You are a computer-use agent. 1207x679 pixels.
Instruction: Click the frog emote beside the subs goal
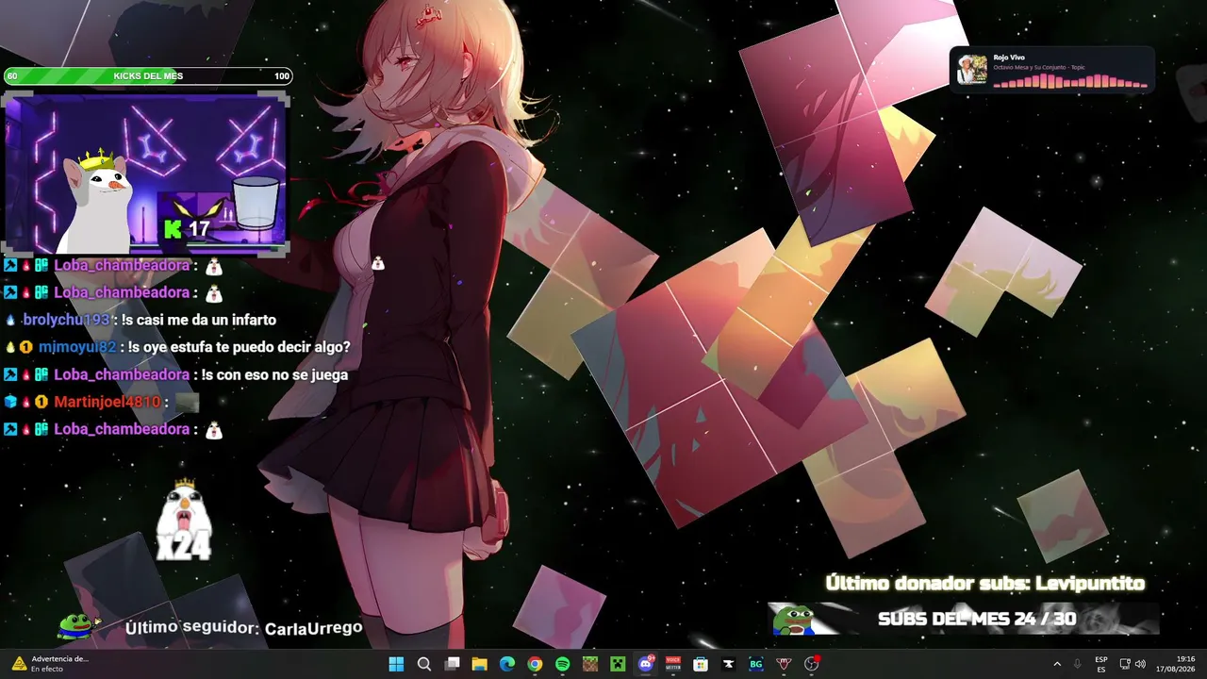pos(794,619)
